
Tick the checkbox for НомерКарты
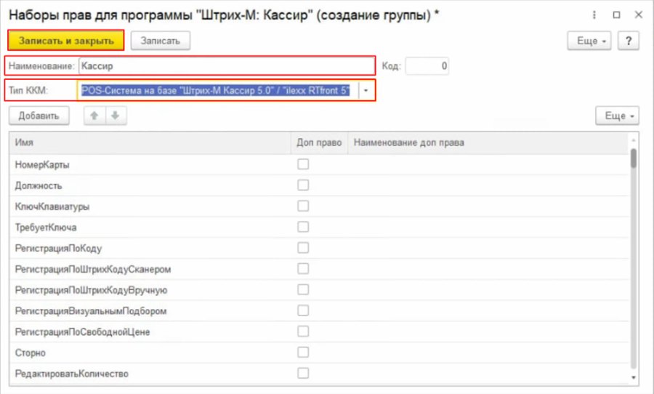(303, 164)
